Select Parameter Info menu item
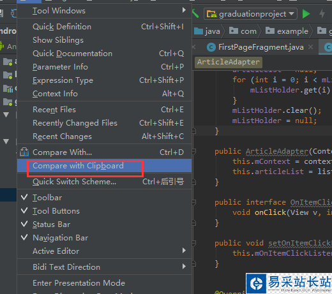The image size is (332, 294). tap(104, 67)
